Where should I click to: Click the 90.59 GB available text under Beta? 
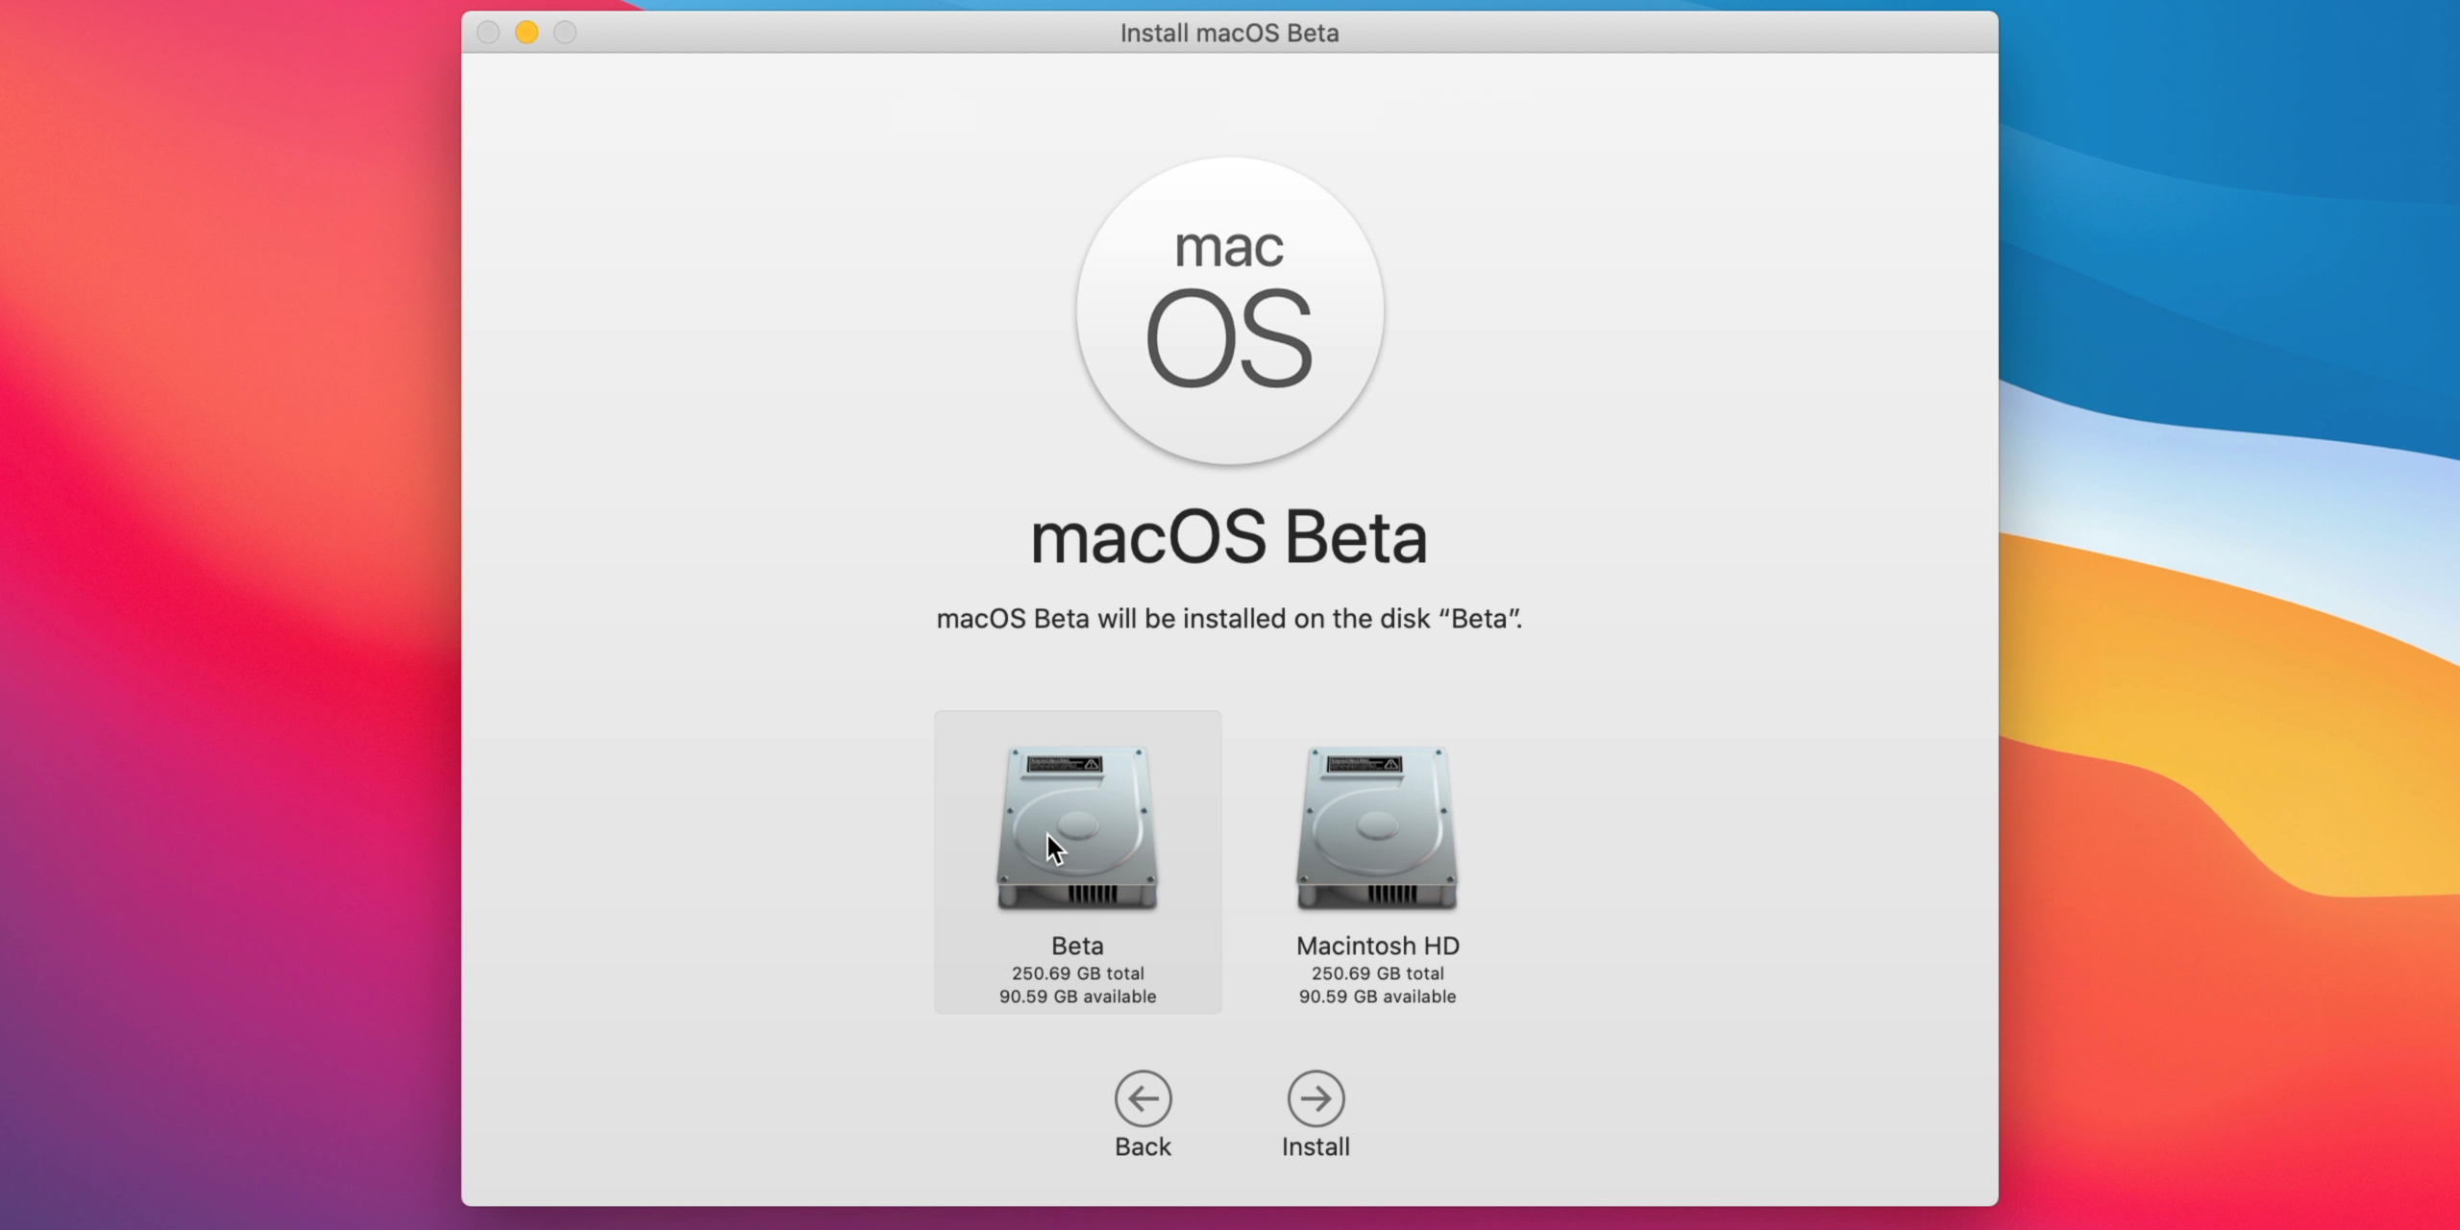pyautogui.click(x=1076, y=997)
